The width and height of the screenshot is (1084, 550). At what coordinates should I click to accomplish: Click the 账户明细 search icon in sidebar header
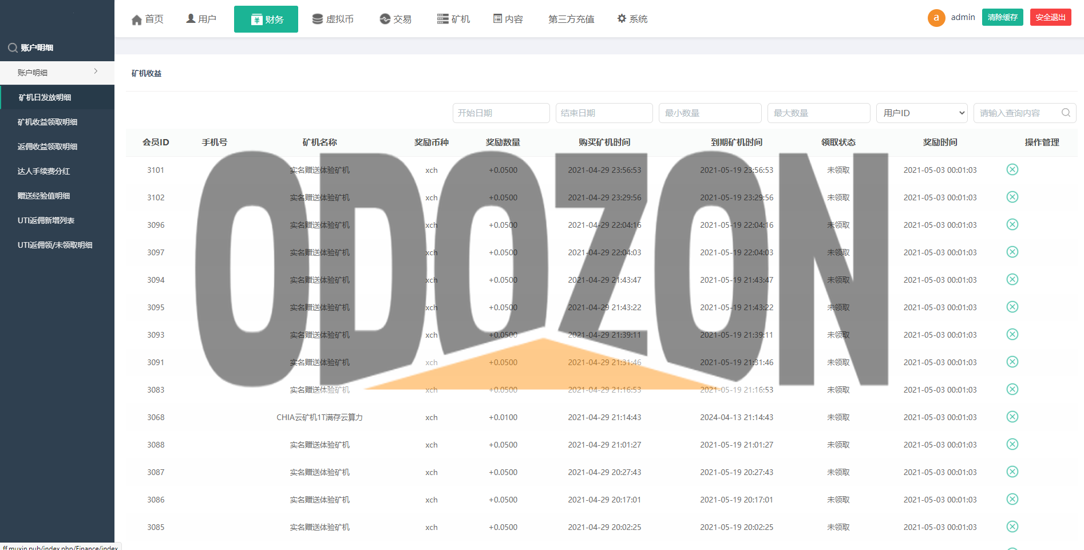coord(12,48)
